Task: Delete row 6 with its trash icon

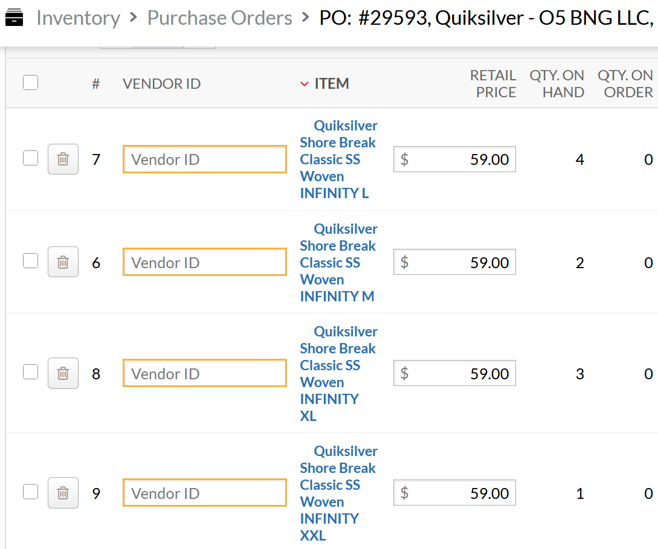Action: coord(63,262)
